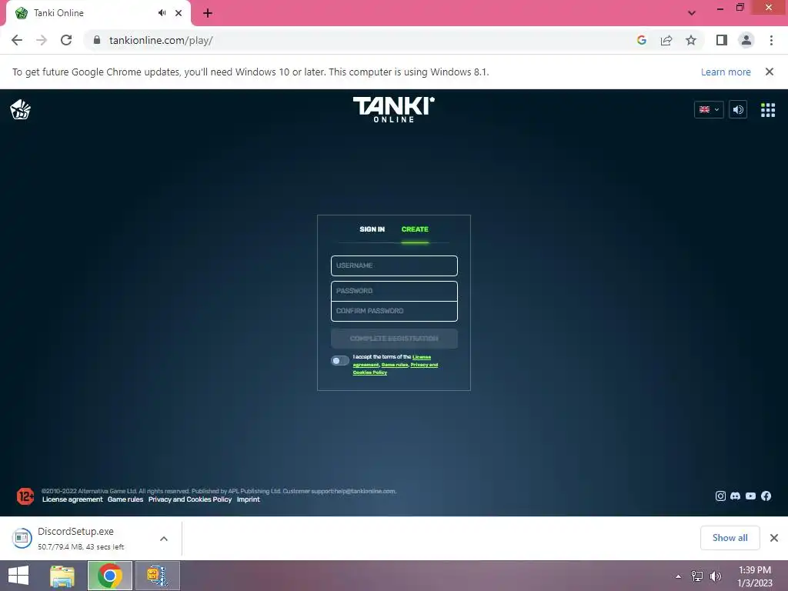The image size is (788, 591).
Task: Click the Google icon in the address bar
Action: 641,40
